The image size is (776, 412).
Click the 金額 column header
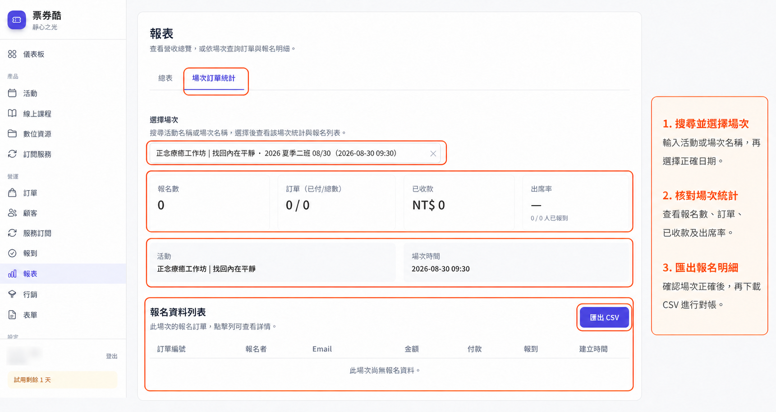pos(412,349)
